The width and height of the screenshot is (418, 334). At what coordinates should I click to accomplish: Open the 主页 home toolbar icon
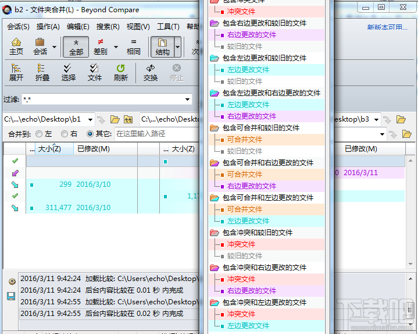coord(16,47)
